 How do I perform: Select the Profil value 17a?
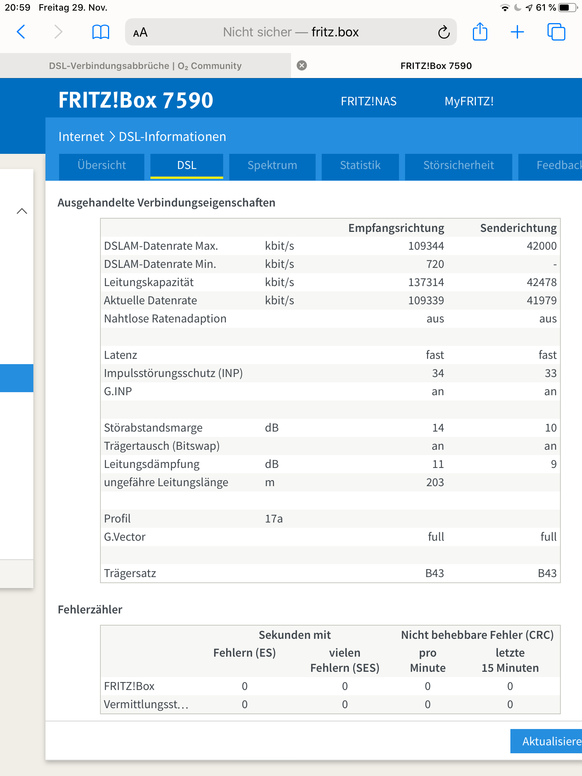click(274, 519)
